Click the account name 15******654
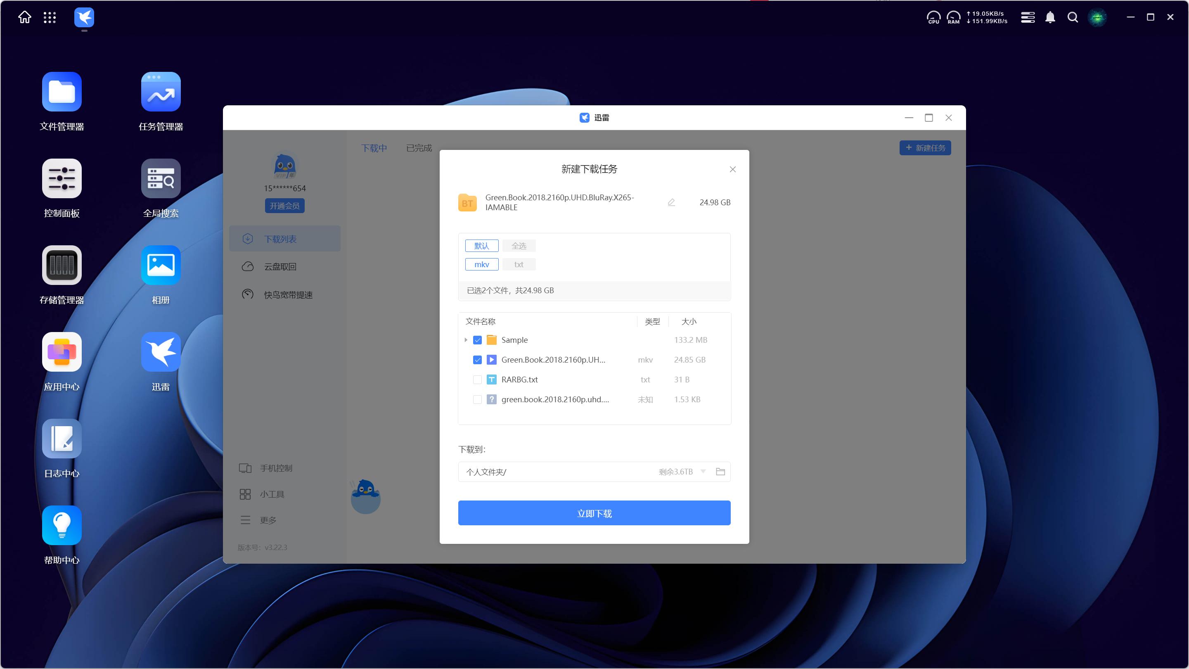Image resolution: width=1189 pixels, height=669 pixels. point(285,188)
